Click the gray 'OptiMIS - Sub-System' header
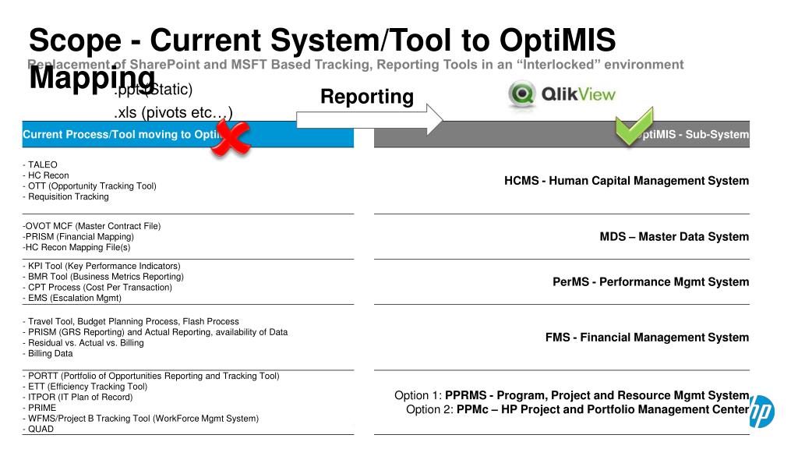This screenshot has width=798, height=449. pos(562,134)
